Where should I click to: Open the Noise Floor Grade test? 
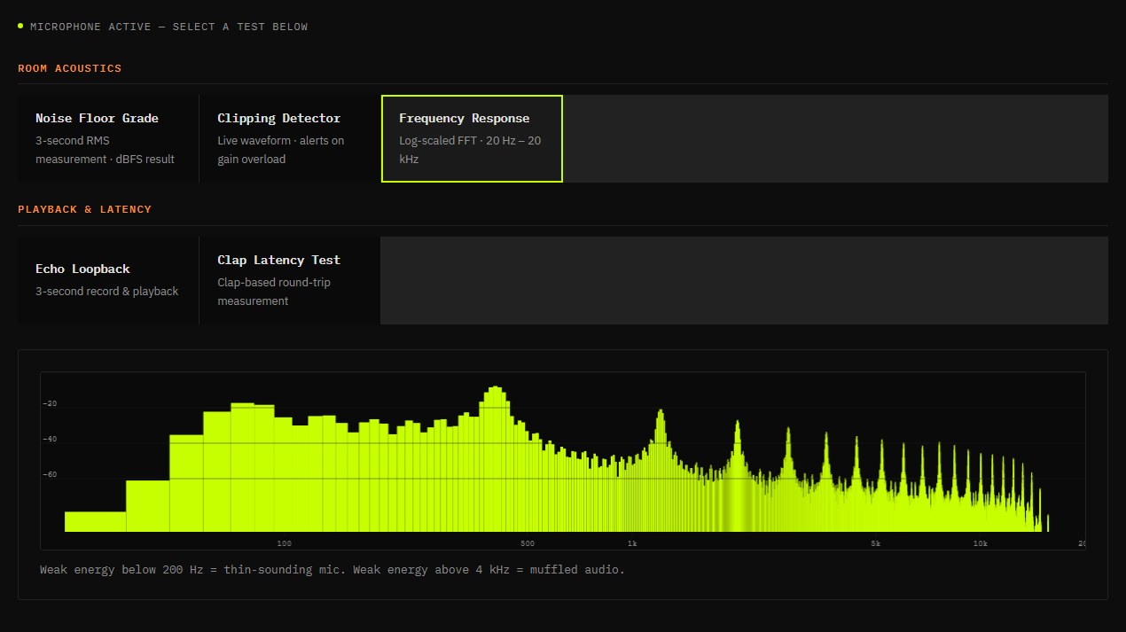[x=108, y=139]
